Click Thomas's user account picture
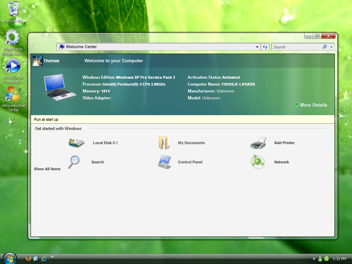This screenshot has height=264, width=352. pyautogui.click(x=37, y=60)
